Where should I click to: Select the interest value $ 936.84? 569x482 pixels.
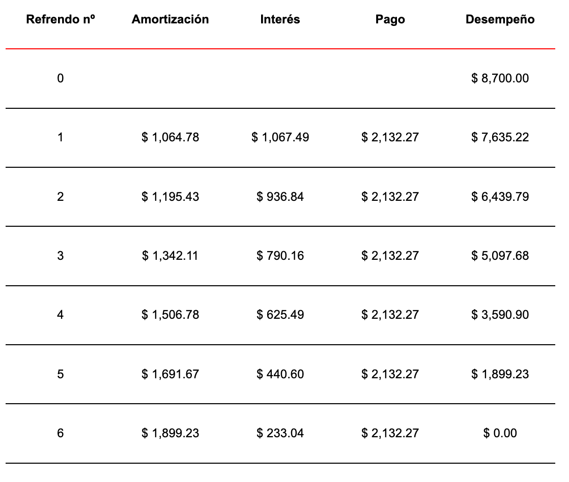tap(280, 196)
